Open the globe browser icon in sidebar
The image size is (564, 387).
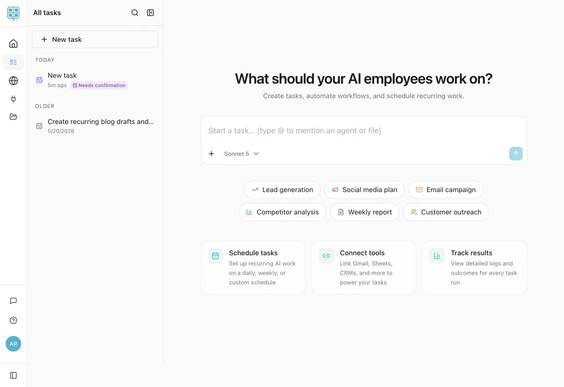pos(13,81)
